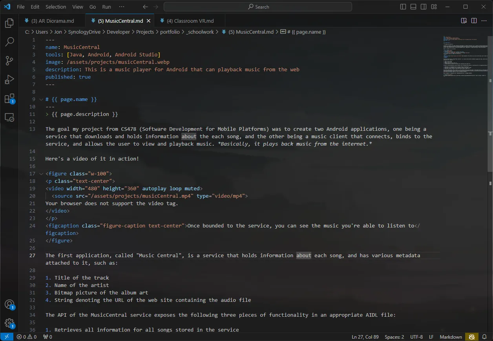Click the '(5) MusicCentral.md' breadcrumb

pyautogui.click(x=251, y=32)
